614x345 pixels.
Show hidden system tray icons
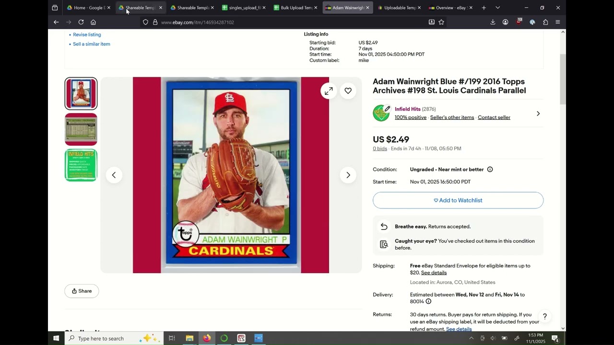coord(471,338)
